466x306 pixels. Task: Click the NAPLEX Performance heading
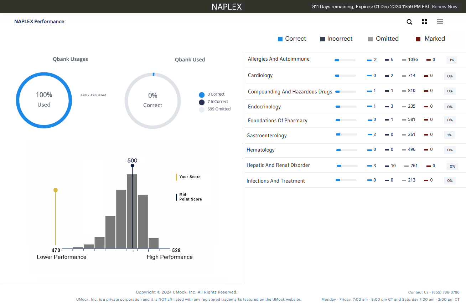(39, 21)
